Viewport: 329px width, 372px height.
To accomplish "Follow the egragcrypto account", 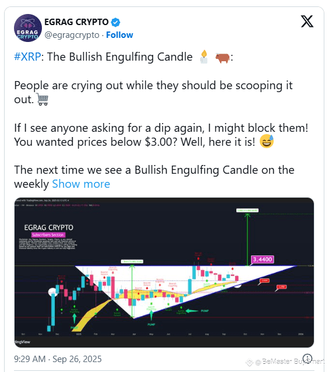I will point(119,35).
